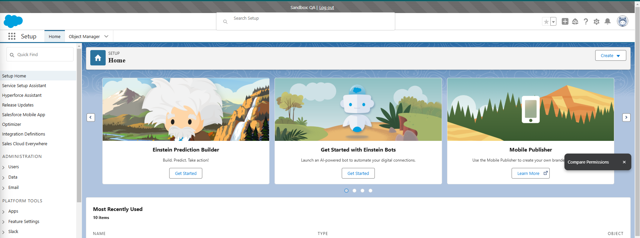Expand the Feature Settings tree node

click(x=3, y=222)
